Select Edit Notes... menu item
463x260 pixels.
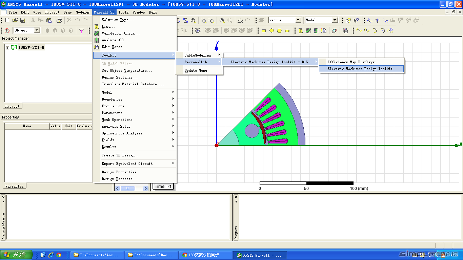[x=135, y=47]
